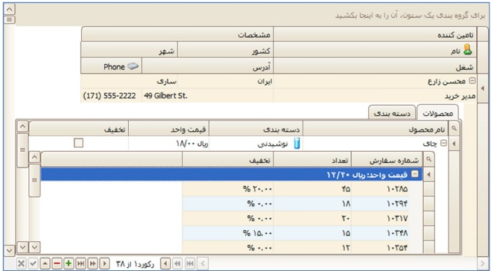
Task: Go to previous page of records
Action: 177,264
